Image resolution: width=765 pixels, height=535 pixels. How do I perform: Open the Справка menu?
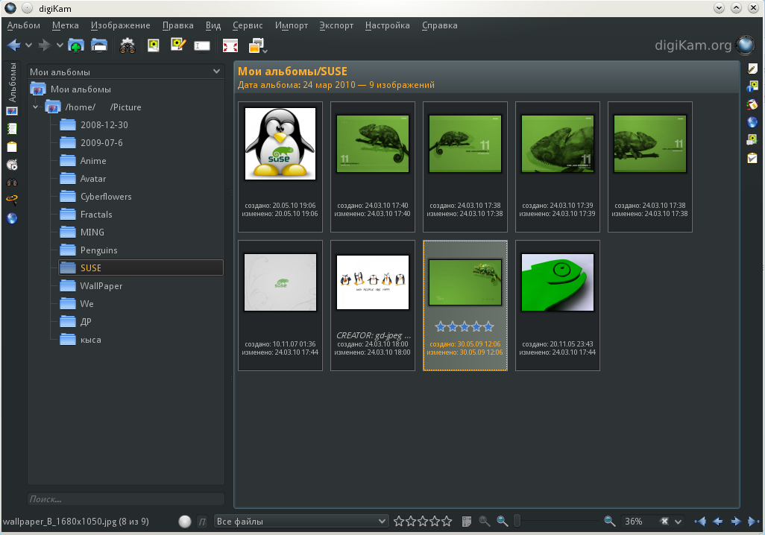(x=440, y=25)
